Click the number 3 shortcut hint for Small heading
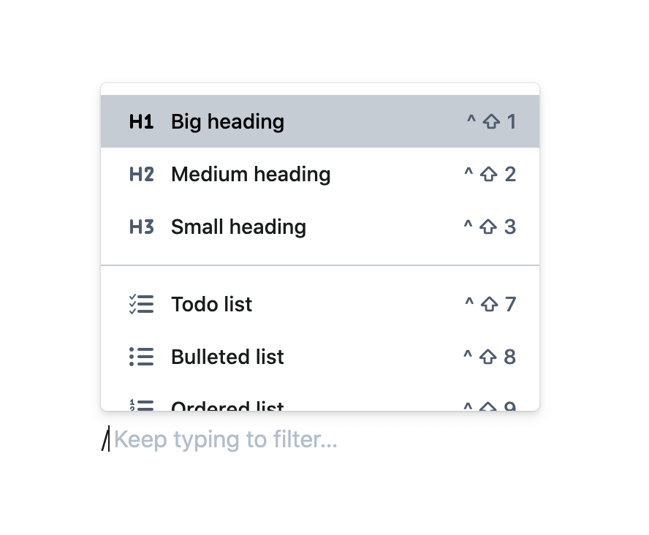This screenshot has height=535, width=649. (x=510, y=227)
